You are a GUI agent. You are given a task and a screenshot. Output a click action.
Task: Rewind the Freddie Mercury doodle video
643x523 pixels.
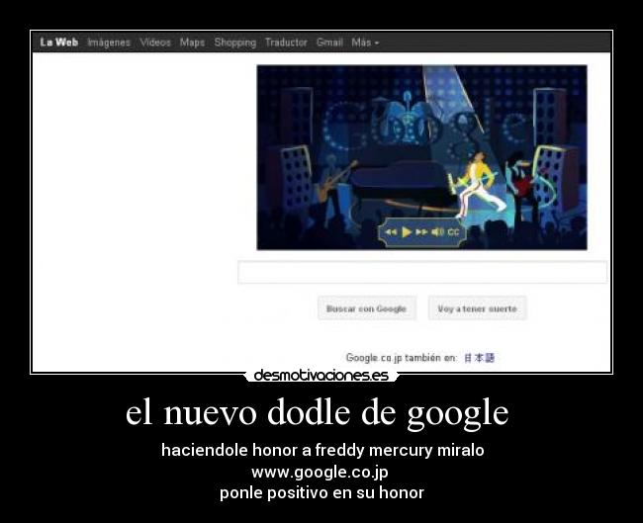pos(391,232)
